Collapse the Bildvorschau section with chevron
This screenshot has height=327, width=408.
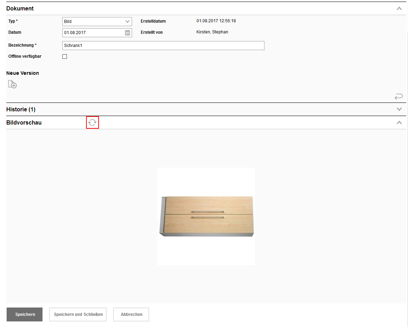click(399, 122)
